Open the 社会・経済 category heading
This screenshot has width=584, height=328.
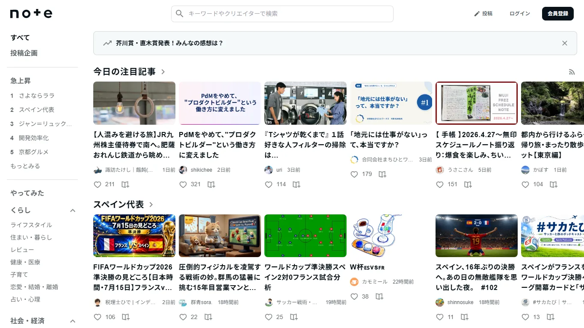tap(27, 321)
